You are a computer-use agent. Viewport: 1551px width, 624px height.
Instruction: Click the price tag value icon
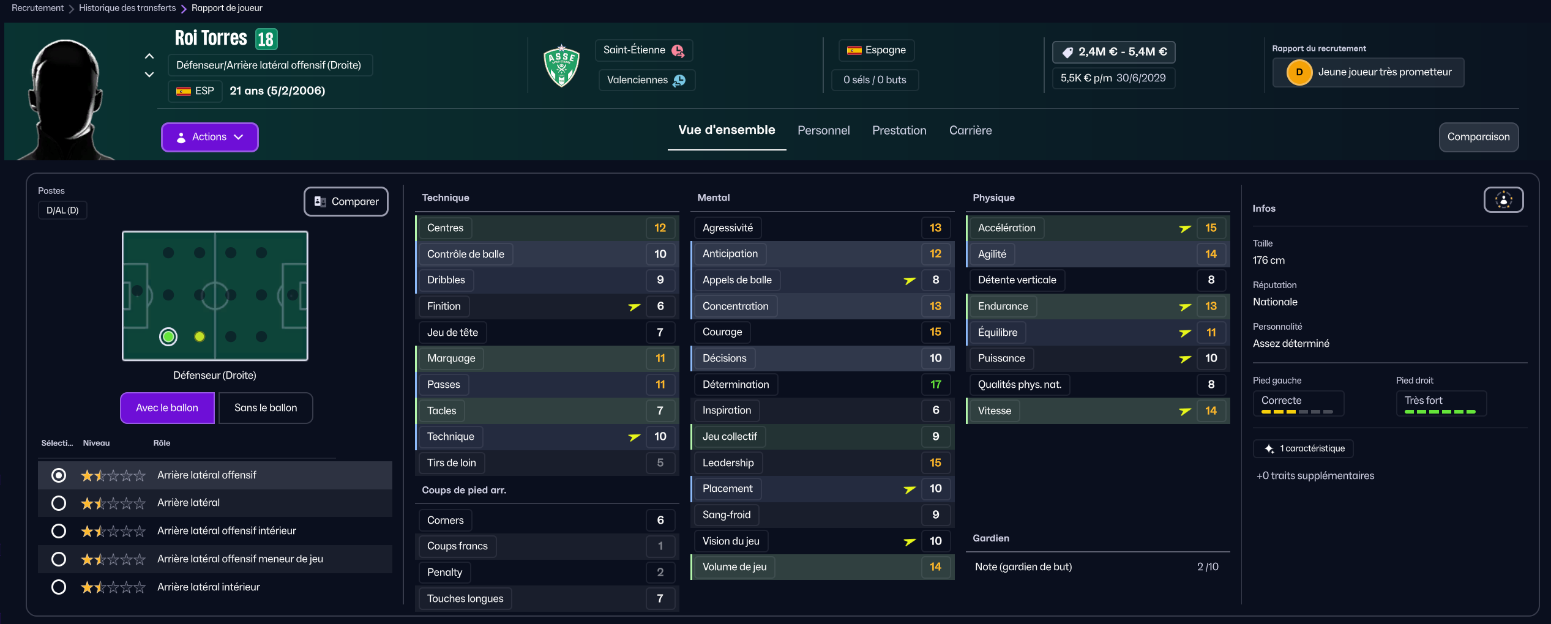click(x=1067, y=53)
